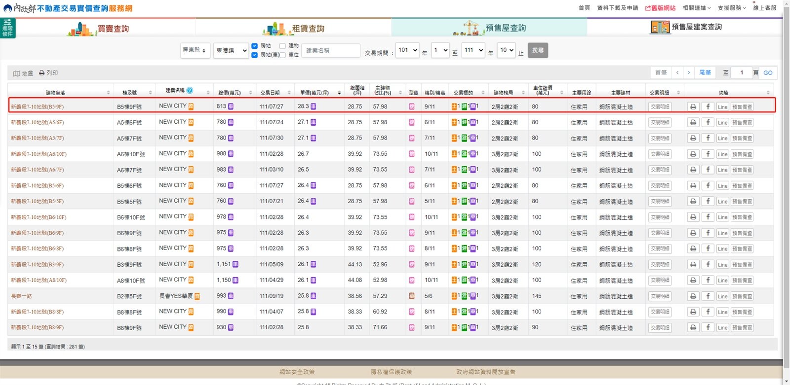
Task: Enable the 建物 checkbox
Action: tap(282, 46)
